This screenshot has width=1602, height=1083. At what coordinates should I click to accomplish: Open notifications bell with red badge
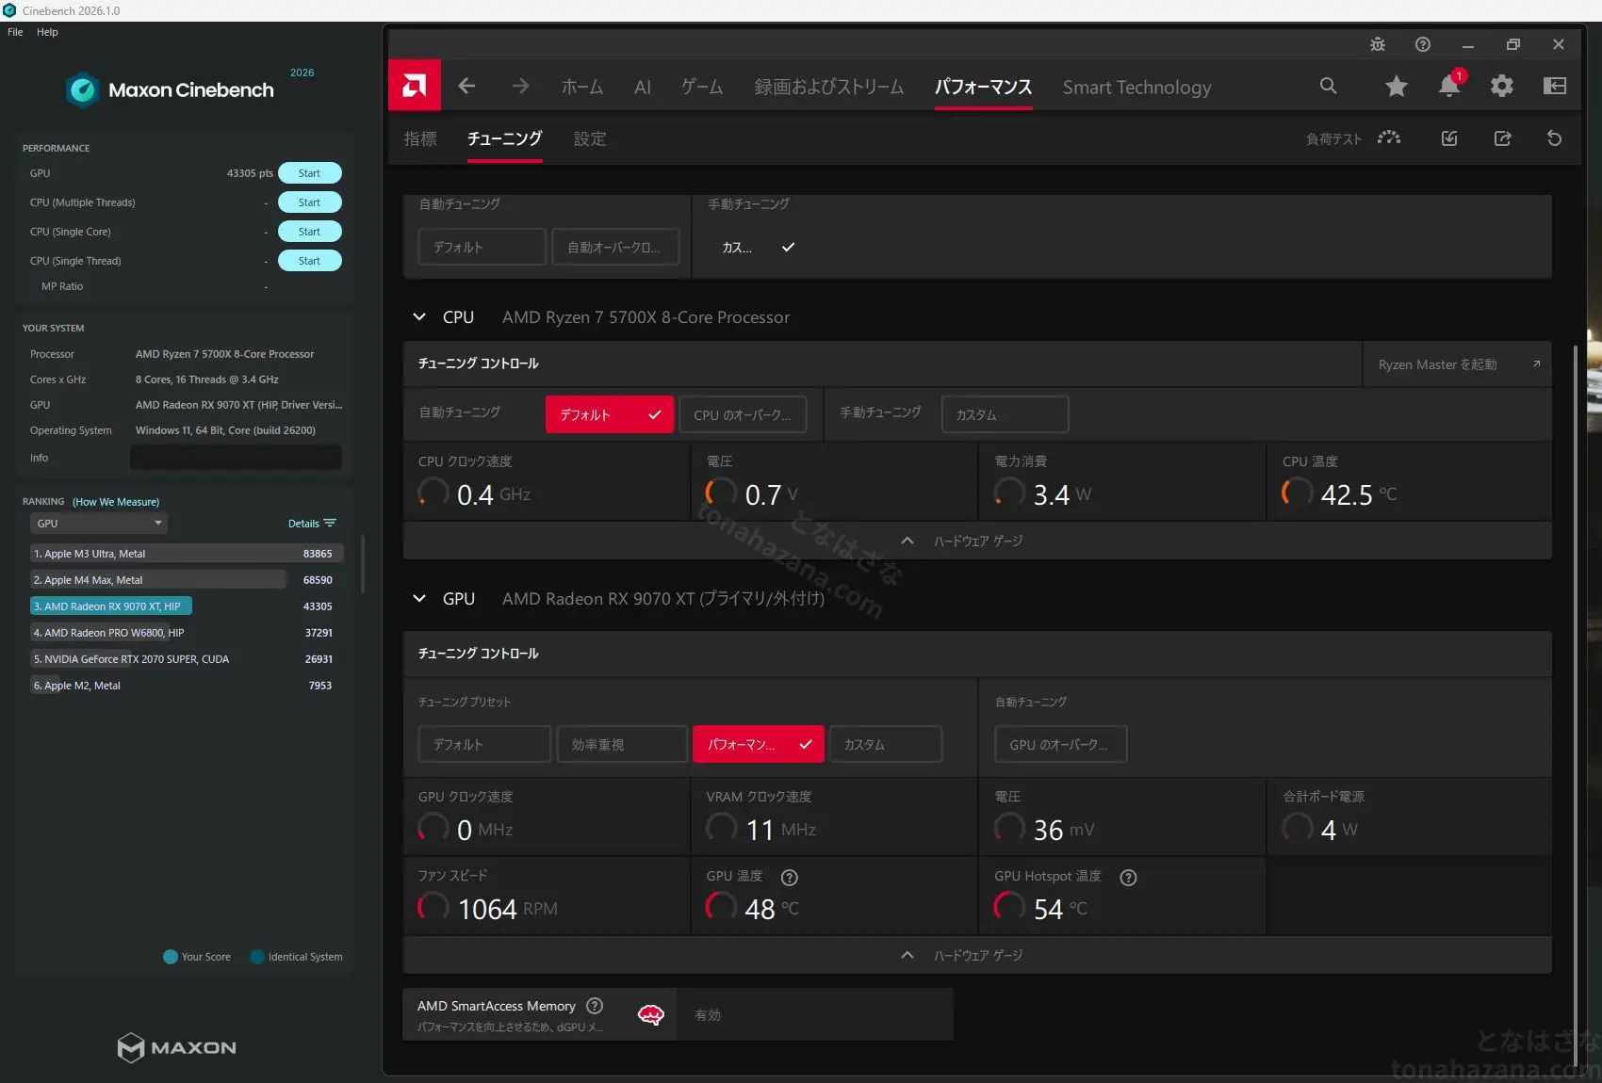pyautogui.click(x=1449, y=84)
